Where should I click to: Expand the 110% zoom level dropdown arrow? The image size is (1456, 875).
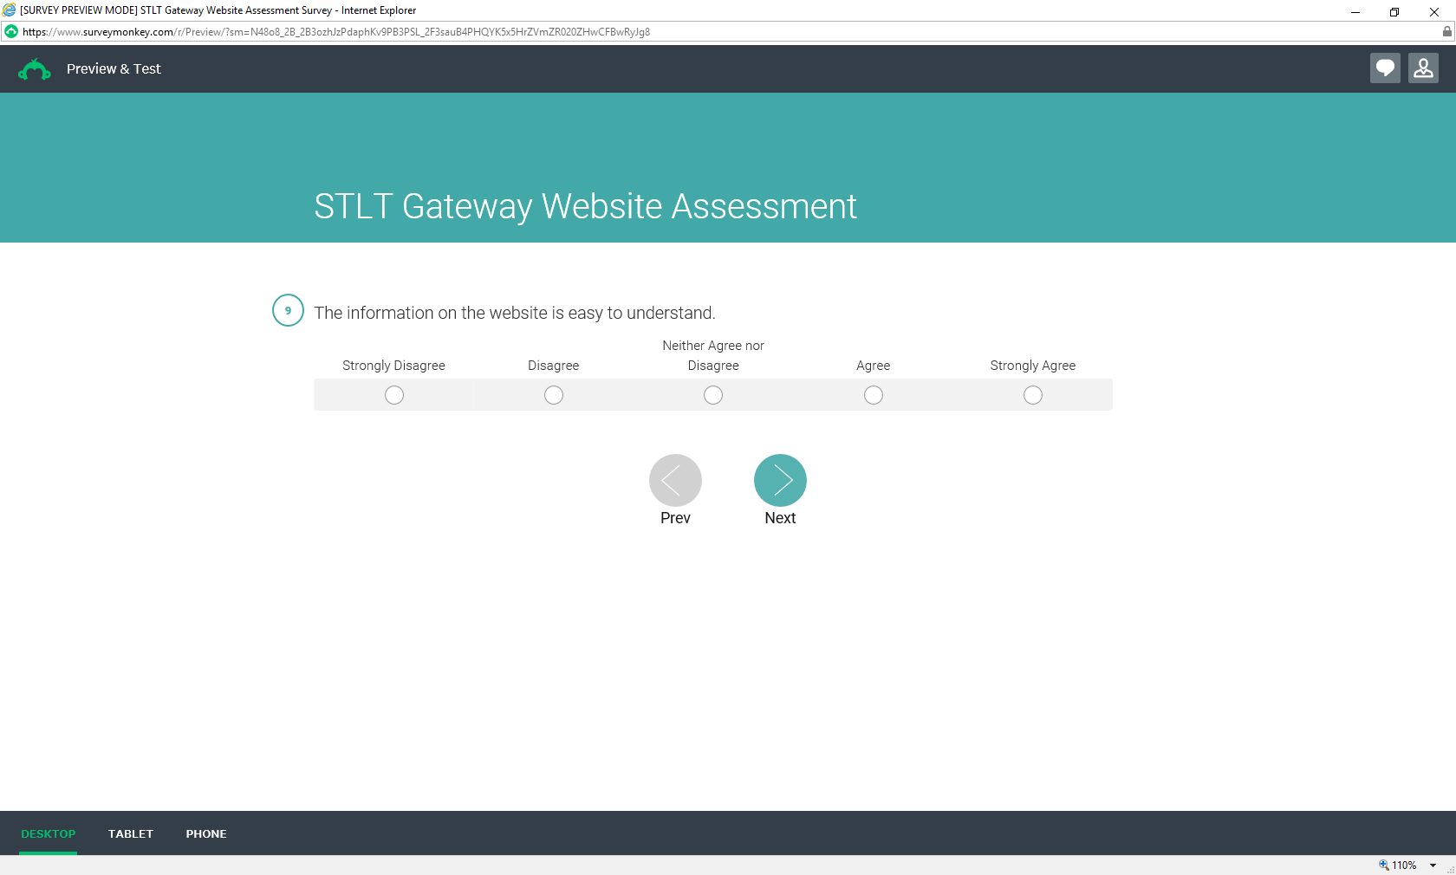[x=1433, y=865]
